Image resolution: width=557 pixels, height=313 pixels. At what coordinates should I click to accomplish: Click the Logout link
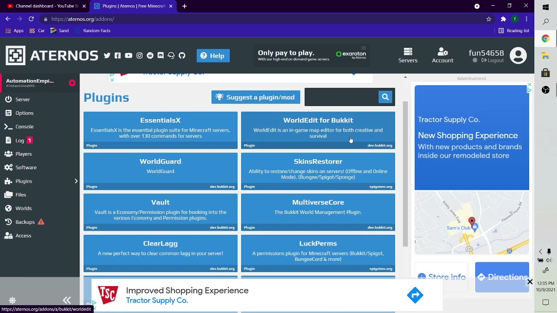tap(492, 60)
